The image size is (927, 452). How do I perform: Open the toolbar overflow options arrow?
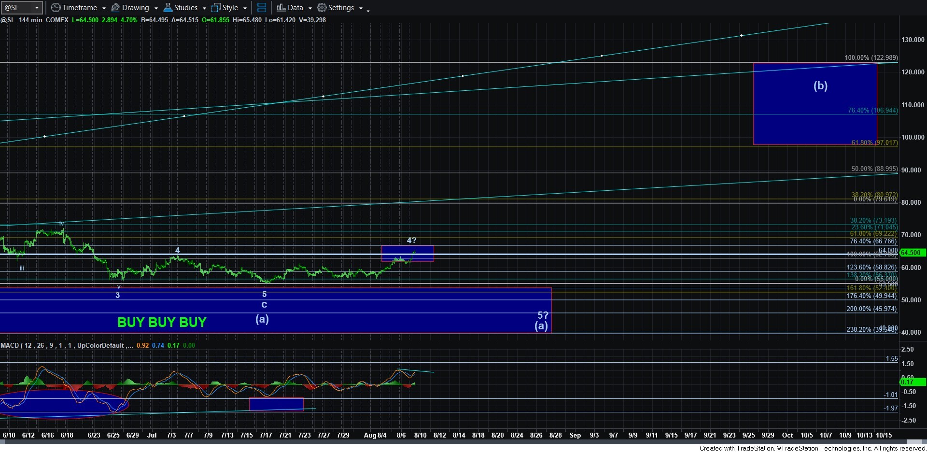coord(368,10)
